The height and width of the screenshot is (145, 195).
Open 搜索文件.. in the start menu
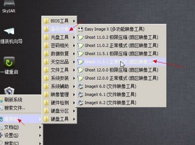coord(21,108)
